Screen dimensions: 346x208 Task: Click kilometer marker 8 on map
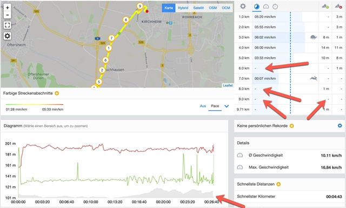coord(126,20)
